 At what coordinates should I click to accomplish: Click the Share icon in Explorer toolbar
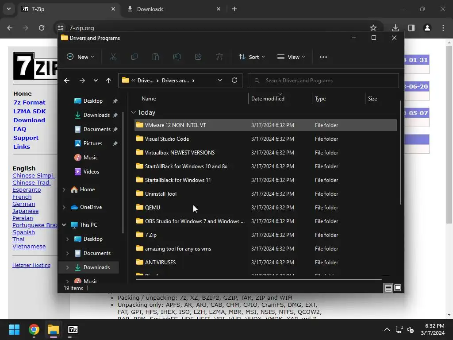(x=198, y=57)
